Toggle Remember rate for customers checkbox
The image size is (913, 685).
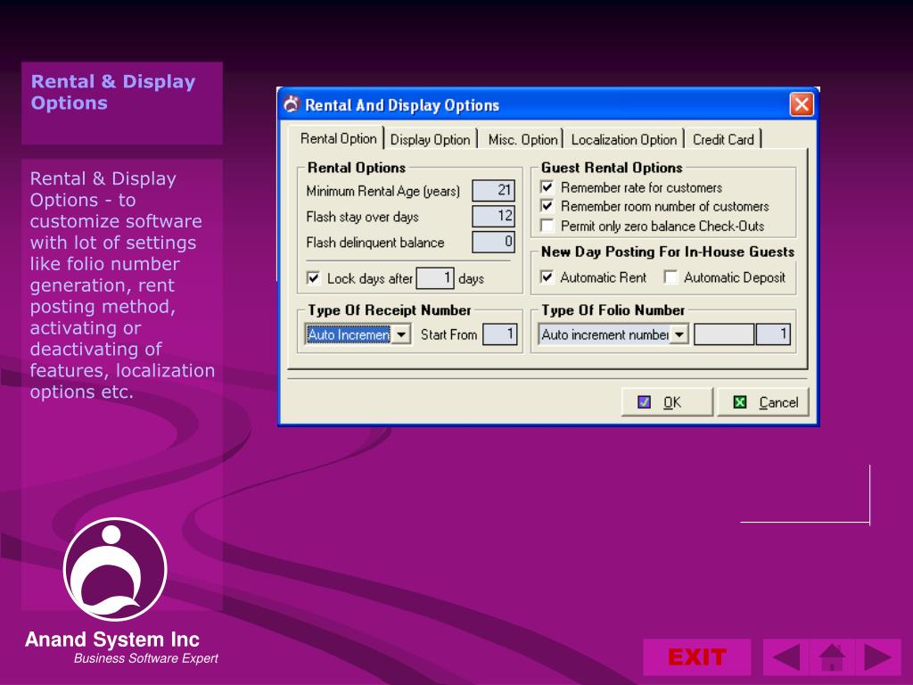click(547, 187)
